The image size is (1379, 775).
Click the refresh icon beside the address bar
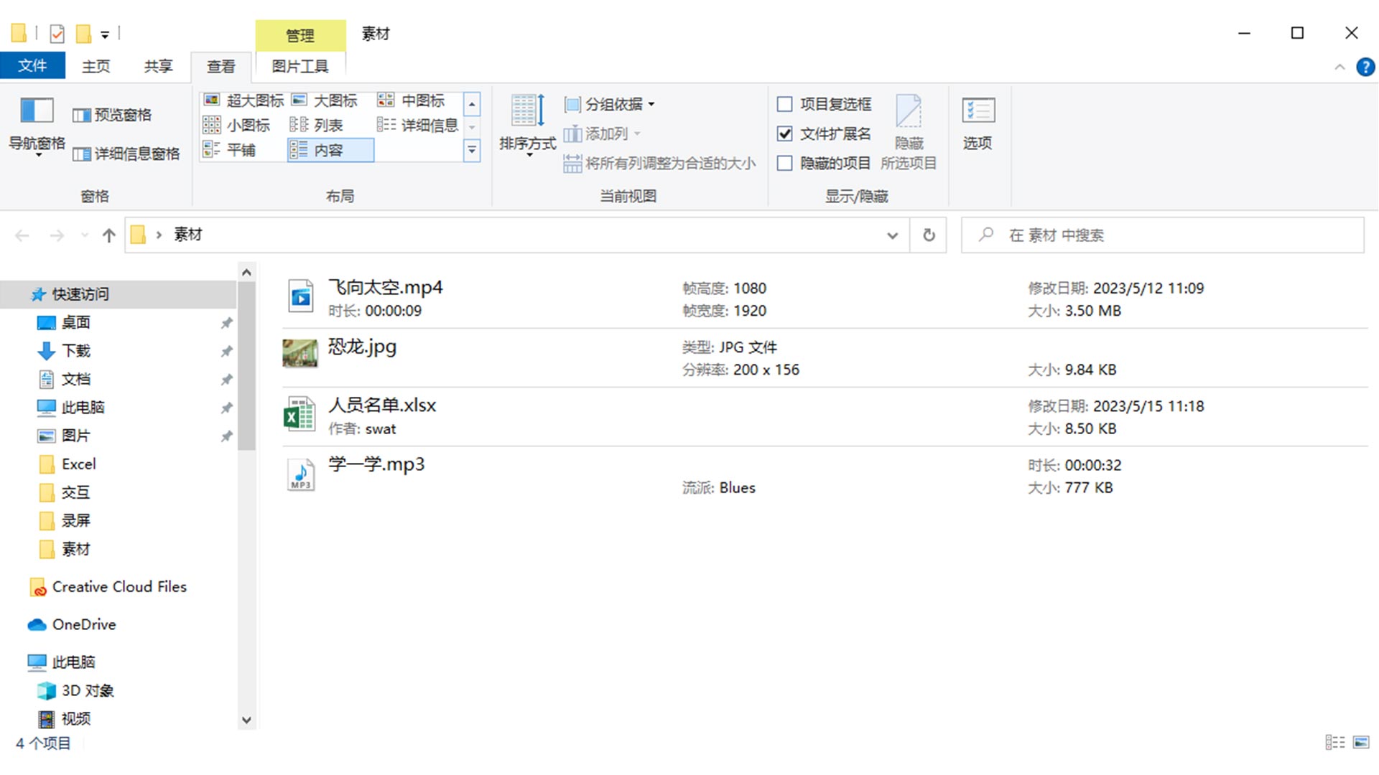tap(929, 235)
